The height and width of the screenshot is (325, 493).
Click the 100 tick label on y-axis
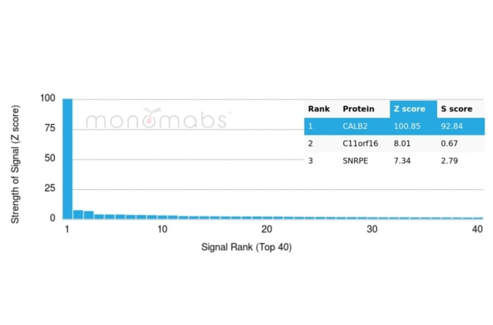48,98
